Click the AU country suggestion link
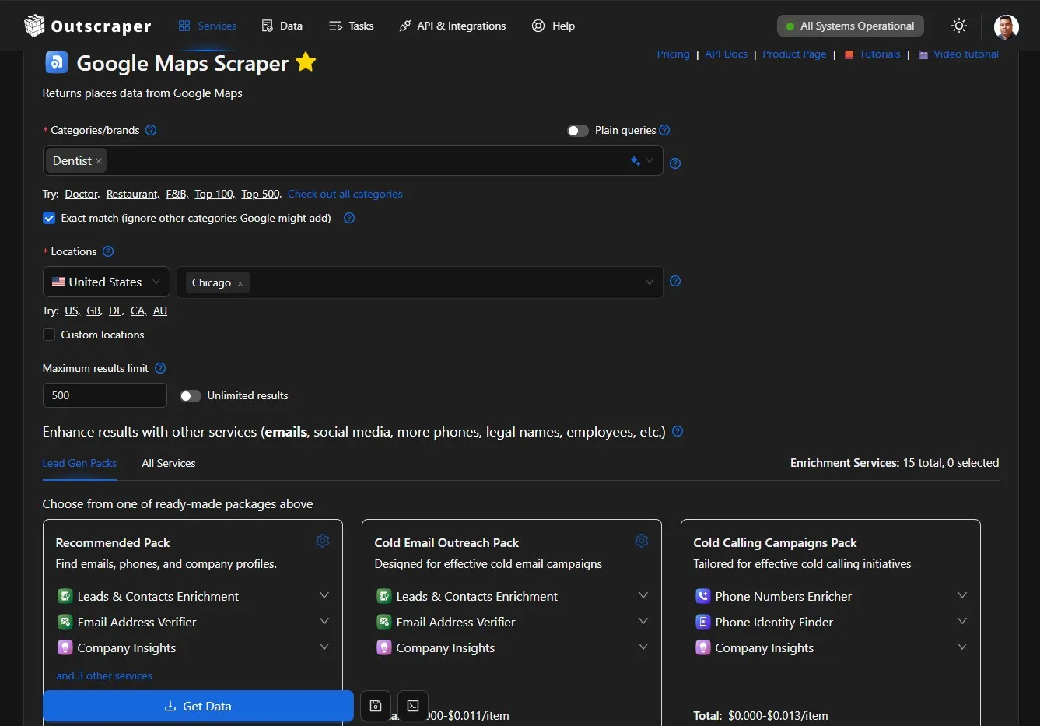Screen dimensions: 1040x726 [x=160, y=310]
